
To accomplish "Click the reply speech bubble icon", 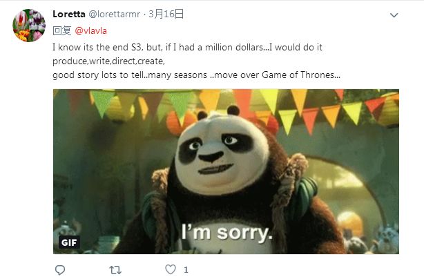I will click(x=60, y=270).
